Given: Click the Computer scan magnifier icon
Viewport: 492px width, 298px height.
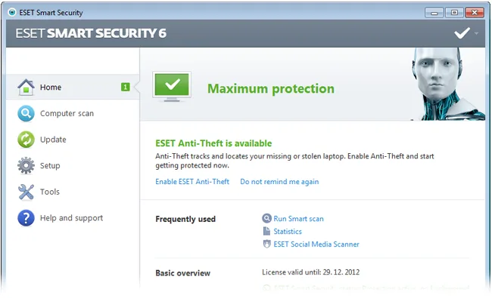Looking at the screenshot, I should click(x=26, y=113).
